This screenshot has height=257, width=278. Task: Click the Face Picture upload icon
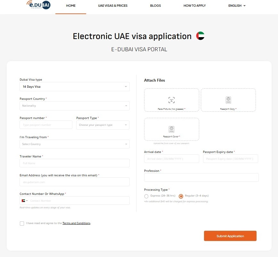(172, 100)
